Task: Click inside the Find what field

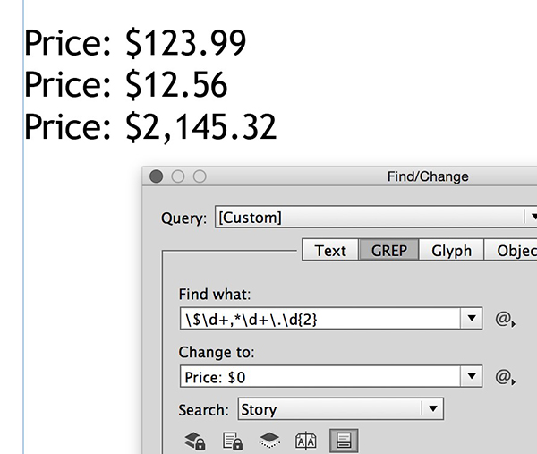Action: [320, 318]
